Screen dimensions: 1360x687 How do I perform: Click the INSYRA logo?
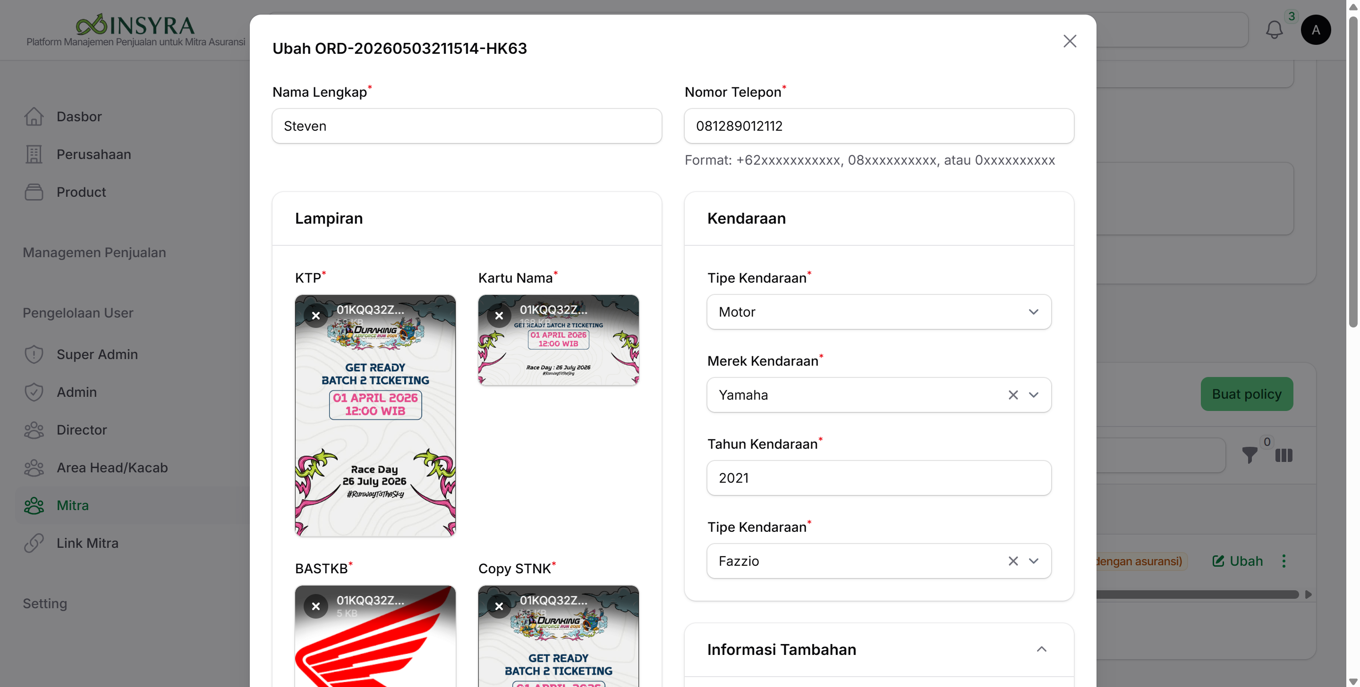[135, 25]
